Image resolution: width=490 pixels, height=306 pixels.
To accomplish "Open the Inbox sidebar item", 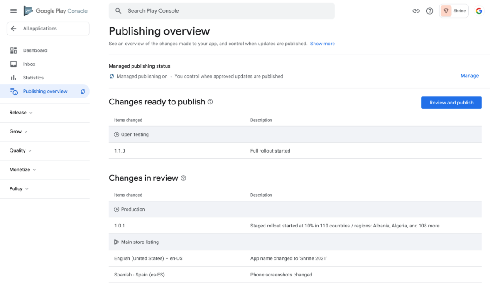I will pyautogui.click(x=29, y=64).
